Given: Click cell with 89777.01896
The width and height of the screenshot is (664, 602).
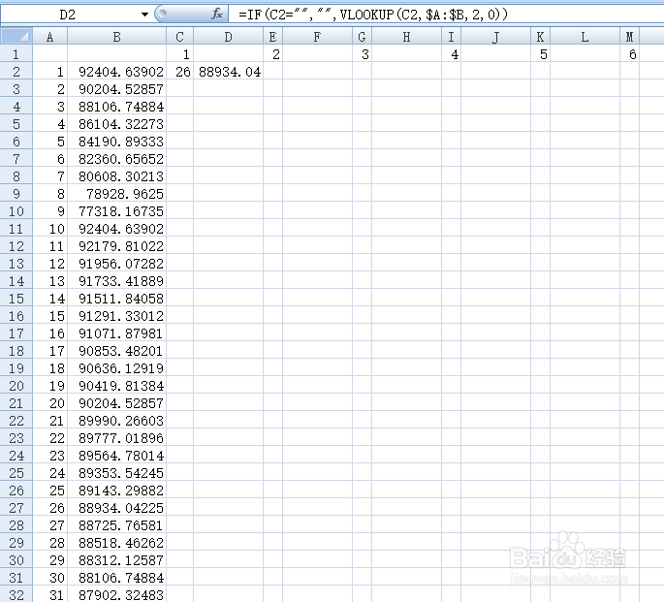Looking at the screenshot, I should click(x=117, y=438).
